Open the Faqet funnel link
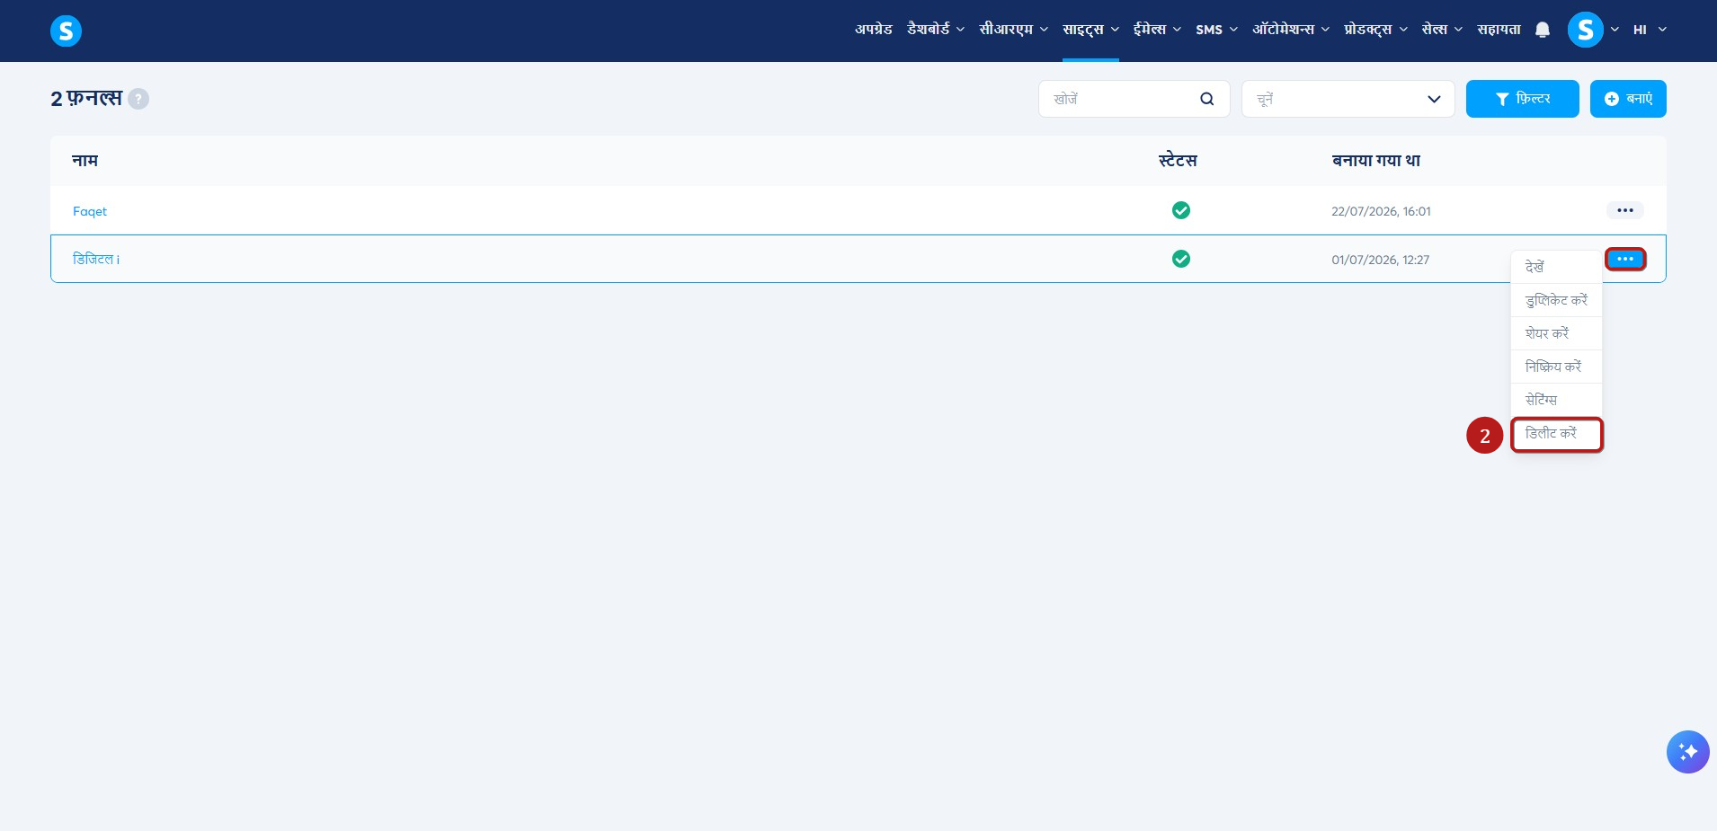 [90, 211]
